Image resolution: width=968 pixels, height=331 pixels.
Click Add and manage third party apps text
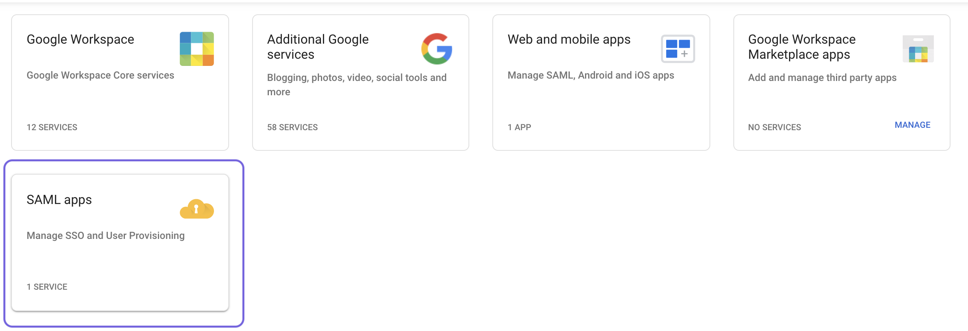point(822,78)
